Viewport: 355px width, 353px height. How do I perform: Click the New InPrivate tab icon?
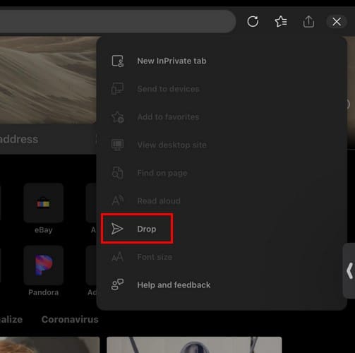118,61
